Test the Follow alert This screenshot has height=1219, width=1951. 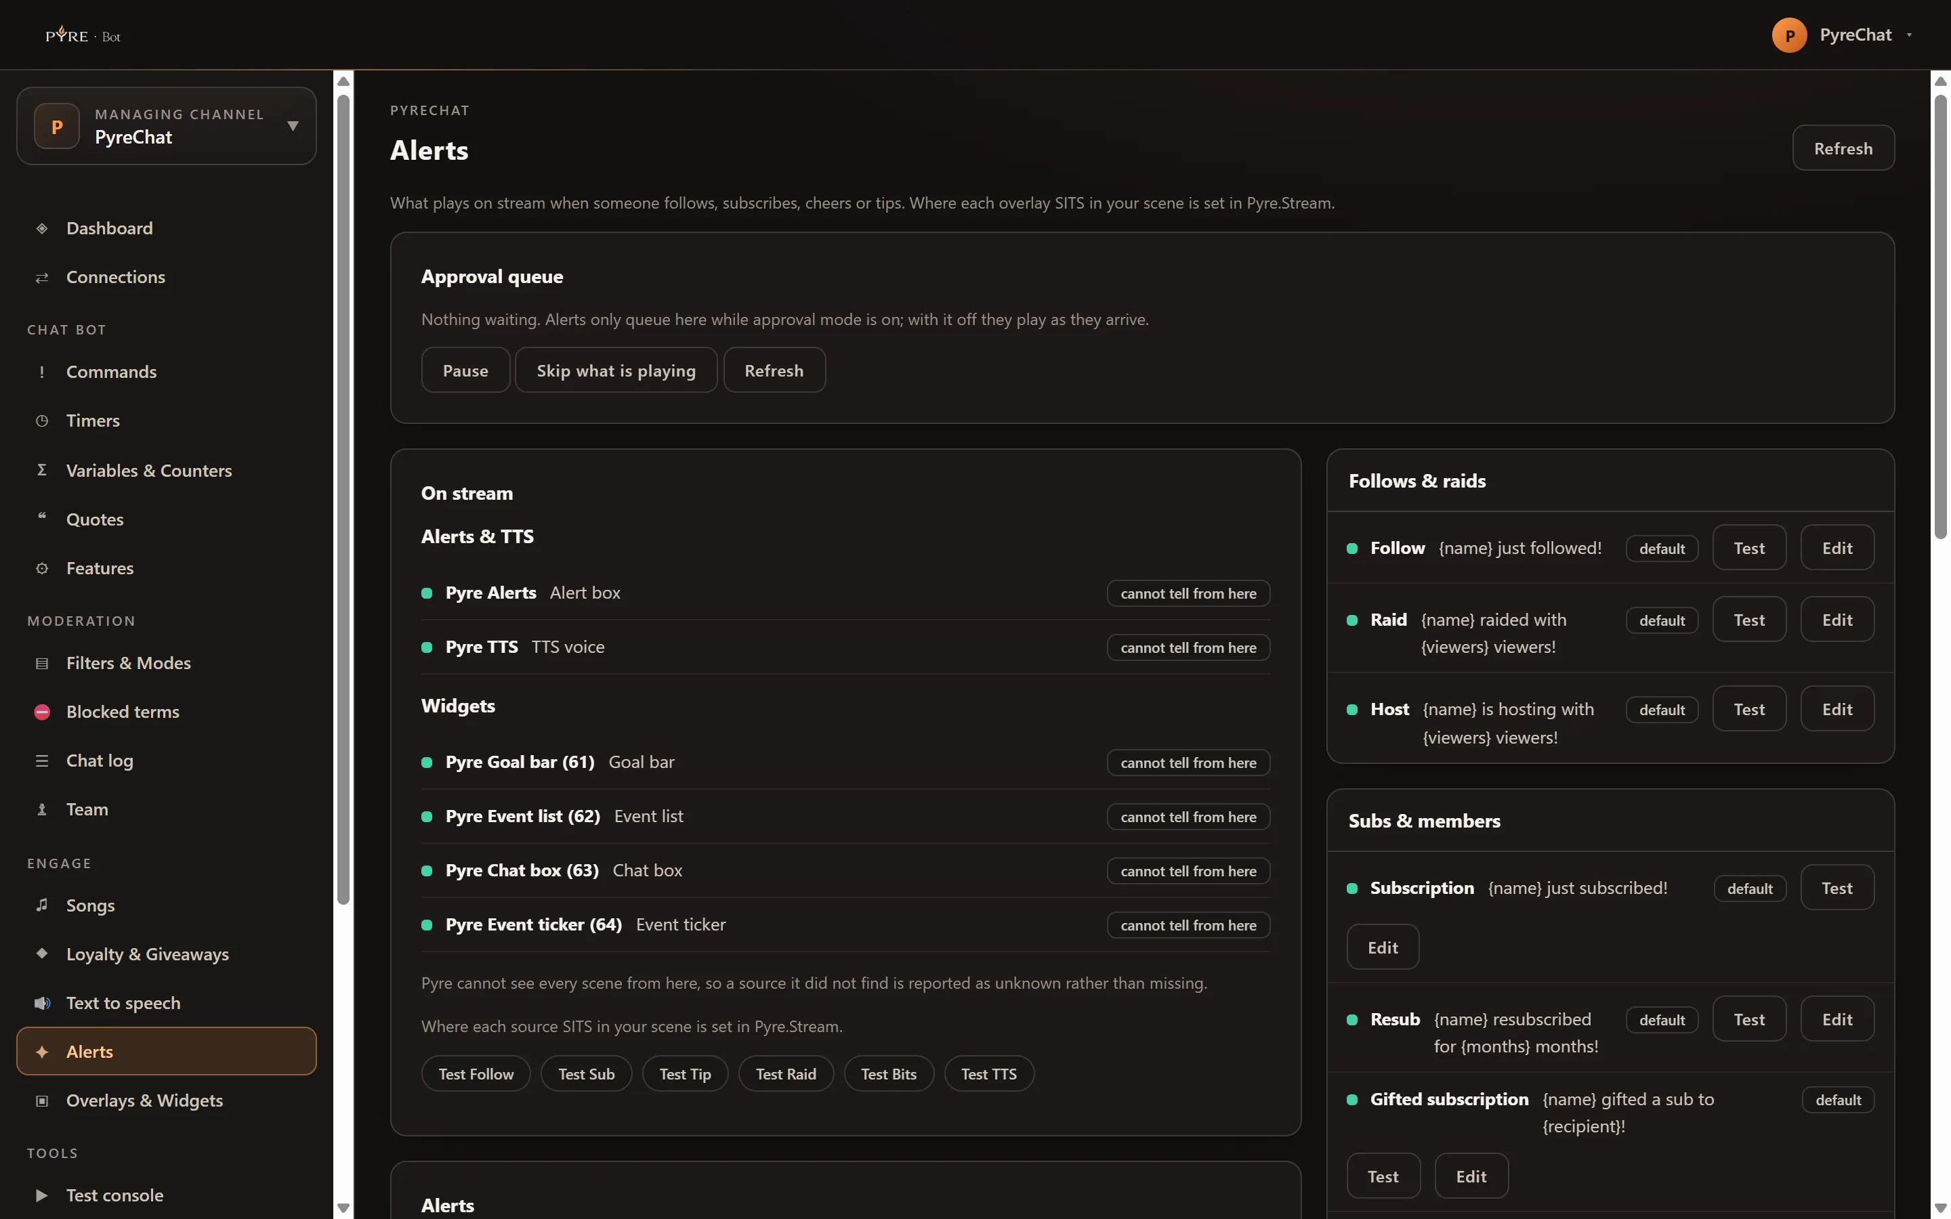coord(1748,549)
